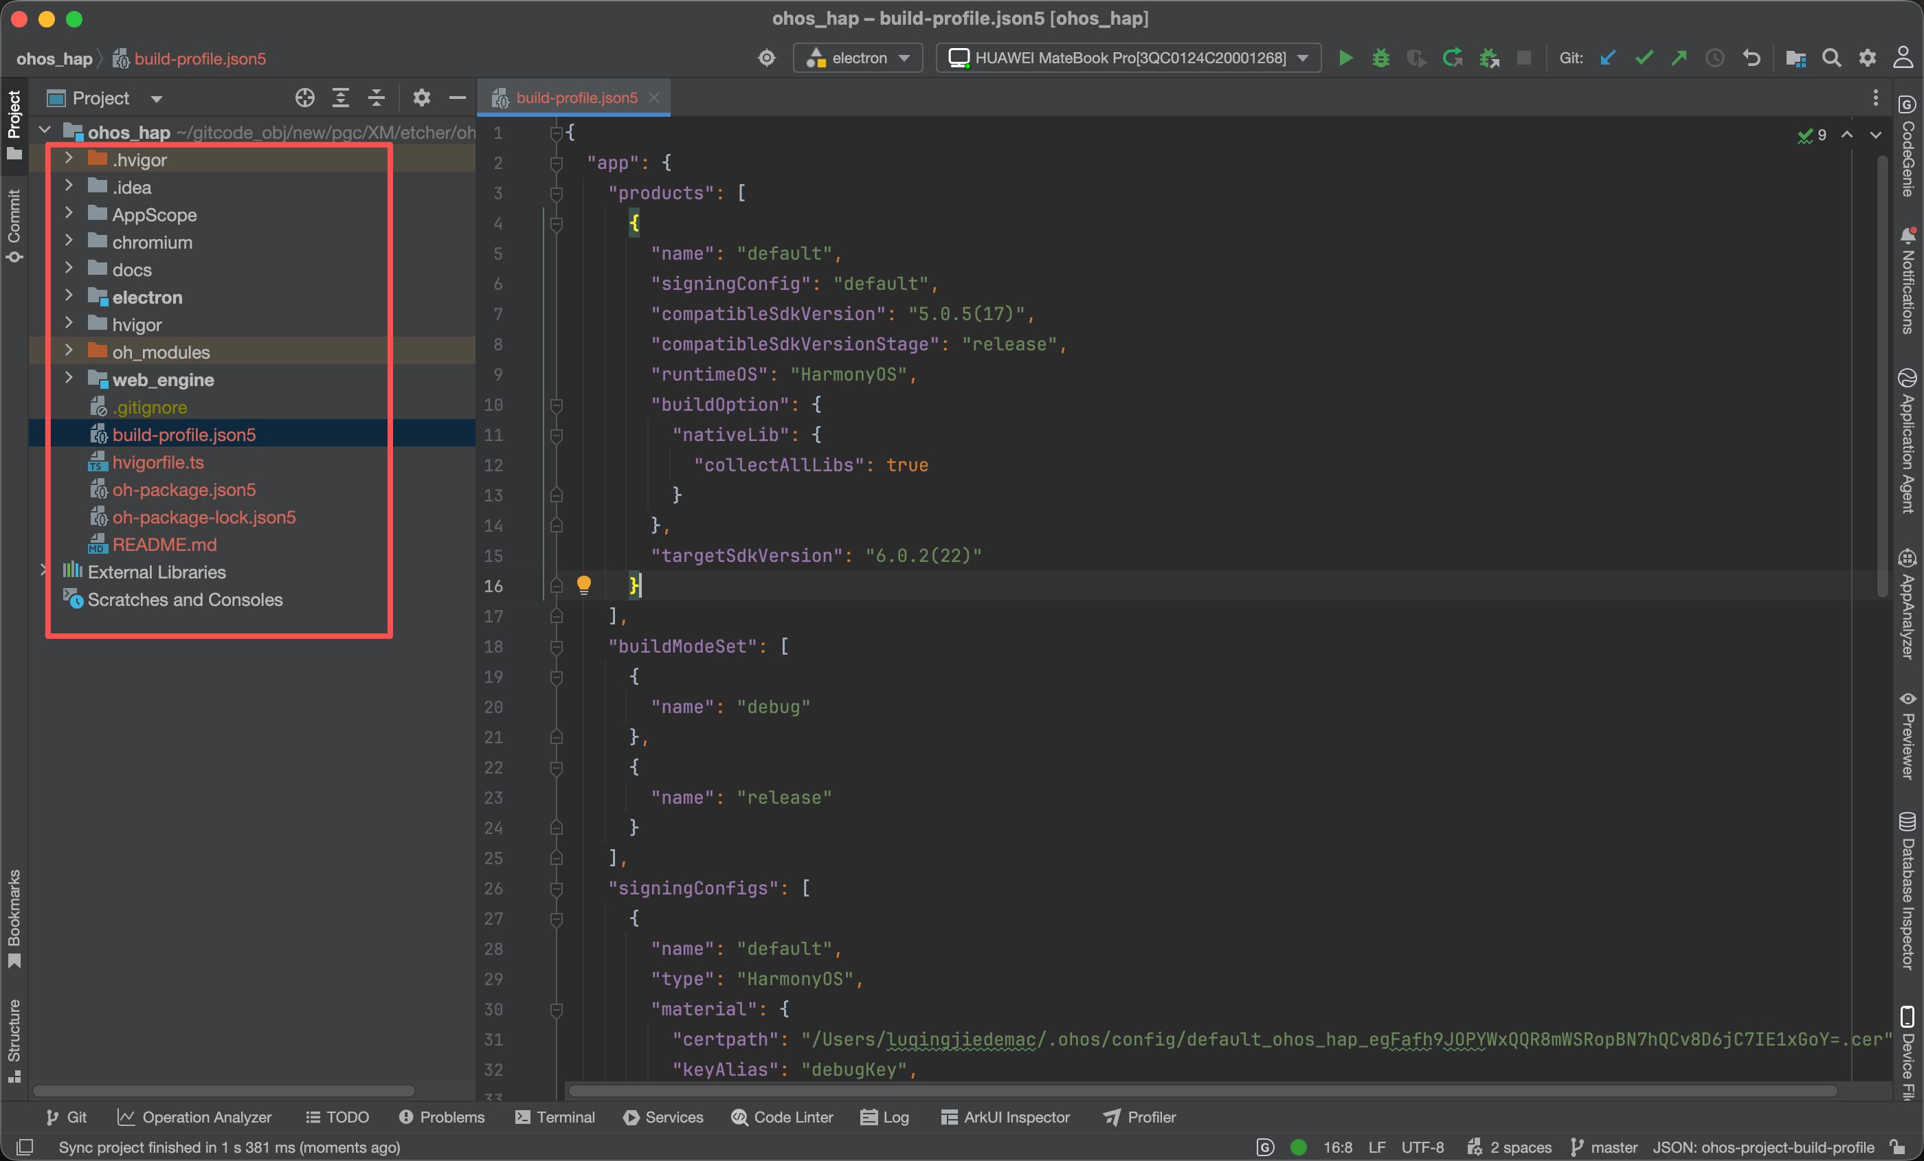Change the LF line separator
This screenshot has width=1924, height=1161.
pyautogui.click(x=1376, y=1147)
